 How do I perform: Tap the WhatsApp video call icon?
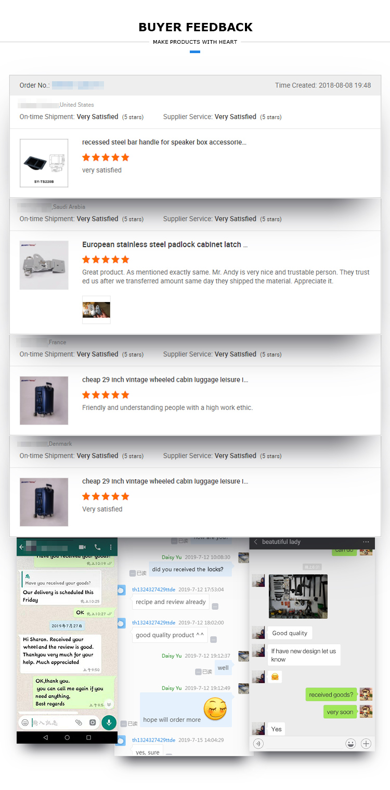click(x=82, y=547)
